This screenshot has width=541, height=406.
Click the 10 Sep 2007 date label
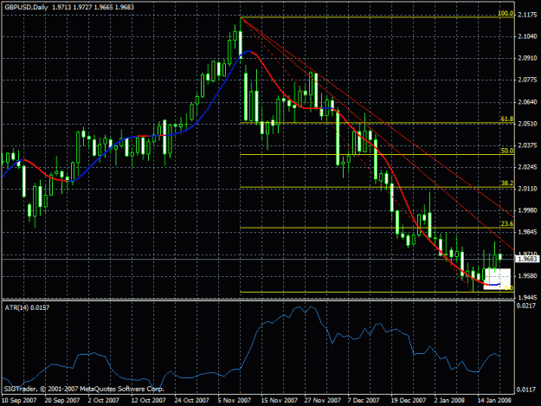coord(19,400)
